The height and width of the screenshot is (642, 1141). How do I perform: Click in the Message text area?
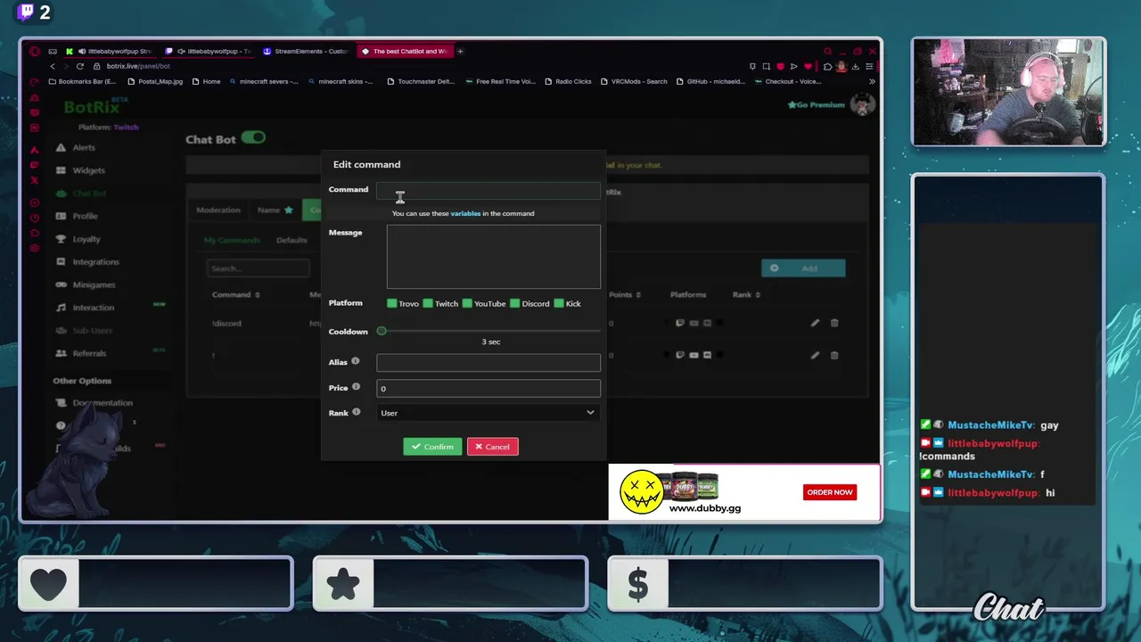494,256
